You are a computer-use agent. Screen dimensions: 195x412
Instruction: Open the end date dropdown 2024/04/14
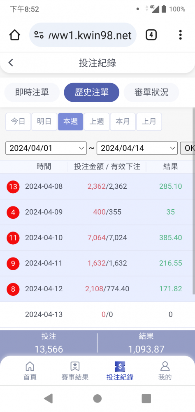click(x=137, y=148)
